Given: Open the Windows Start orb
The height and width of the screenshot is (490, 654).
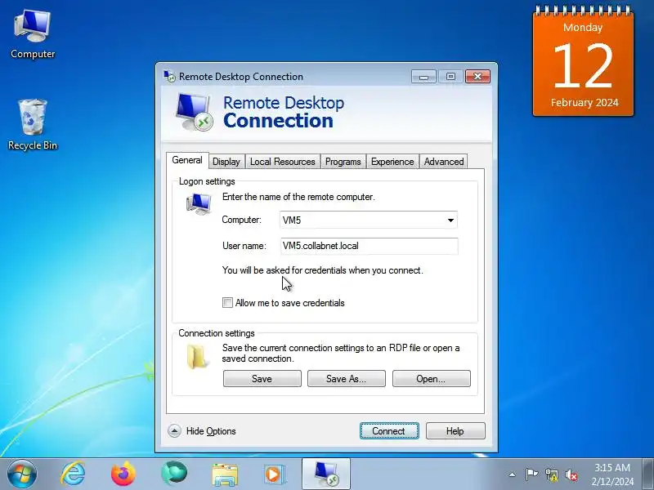Looking at the screenshot, I should coord(22,474).
